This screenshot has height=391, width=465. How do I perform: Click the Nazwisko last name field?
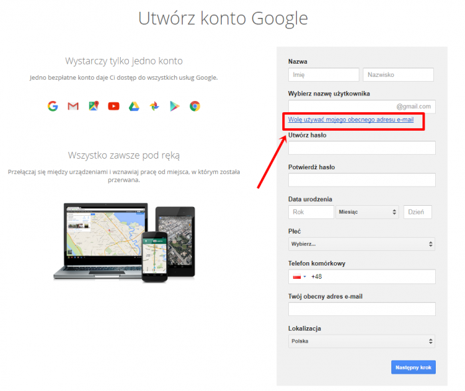coord(399,75)
